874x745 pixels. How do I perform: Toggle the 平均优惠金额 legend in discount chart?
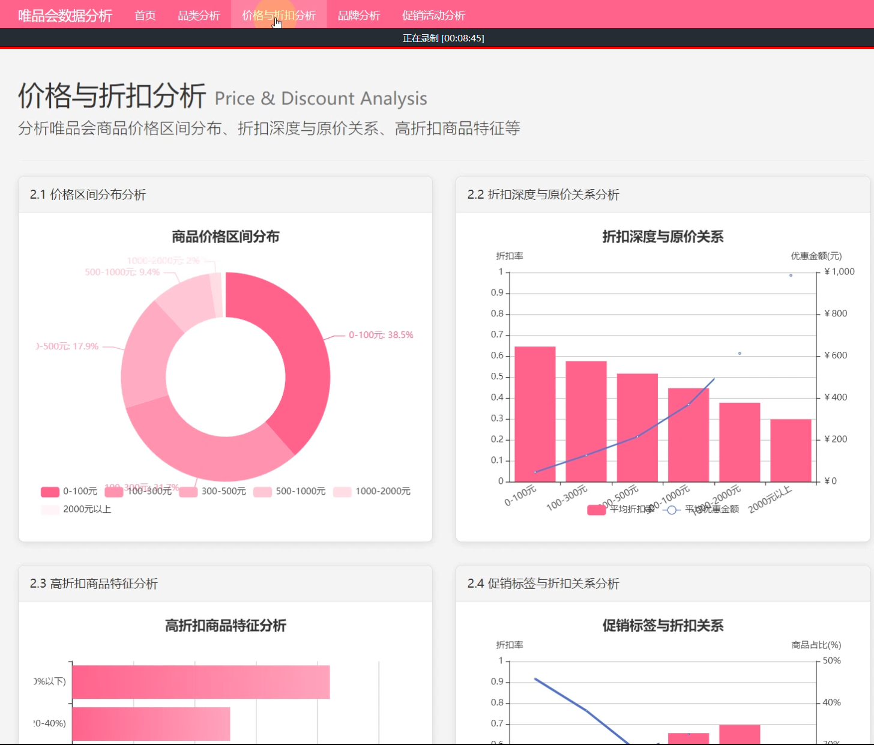(700, 510)
